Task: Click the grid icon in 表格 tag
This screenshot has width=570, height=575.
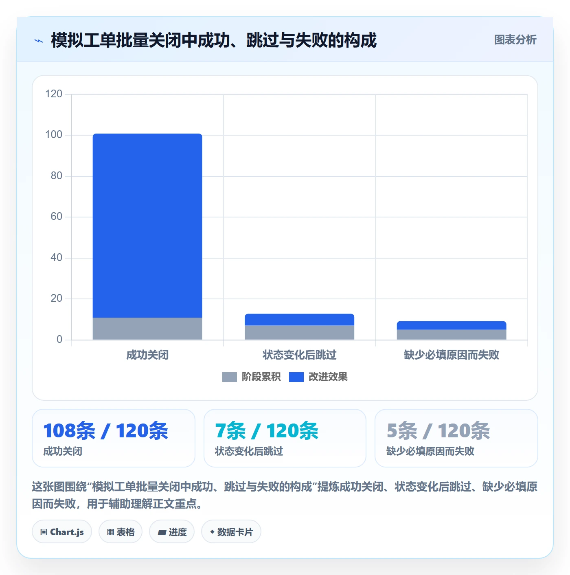Action: coord(110,532)
